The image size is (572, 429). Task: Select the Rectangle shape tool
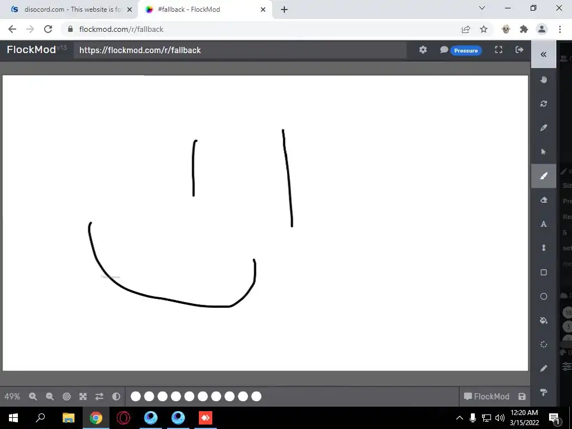[544, 272]
